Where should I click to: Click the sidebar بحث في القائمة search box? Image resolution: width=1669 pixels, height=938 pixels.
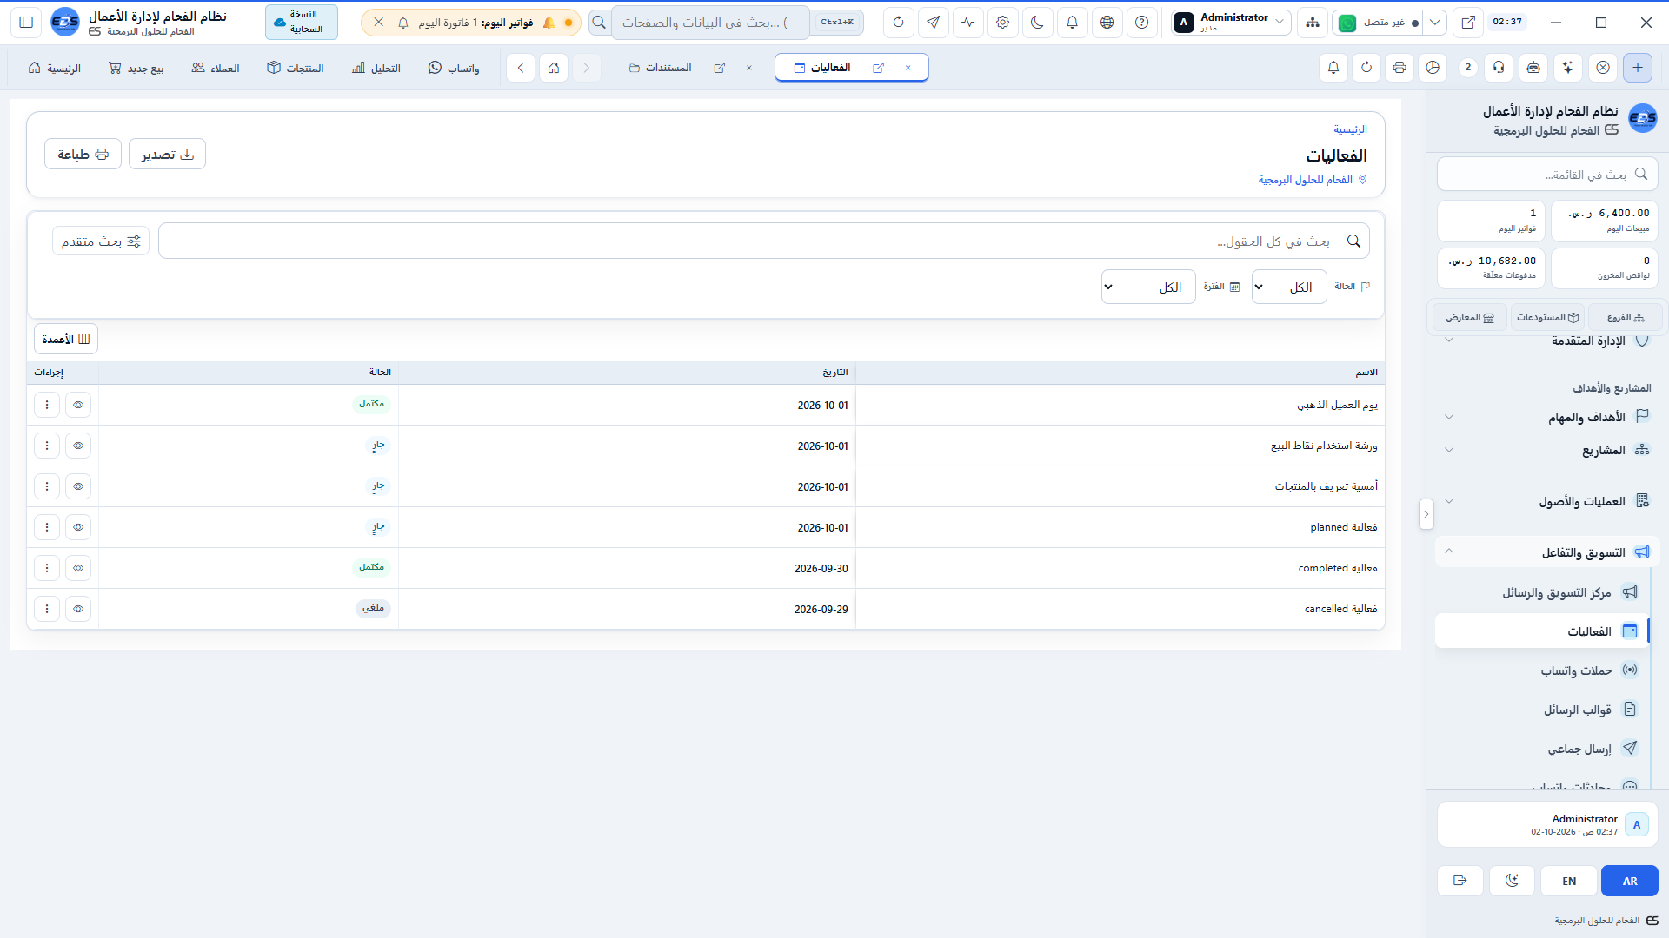(1546, 174)
